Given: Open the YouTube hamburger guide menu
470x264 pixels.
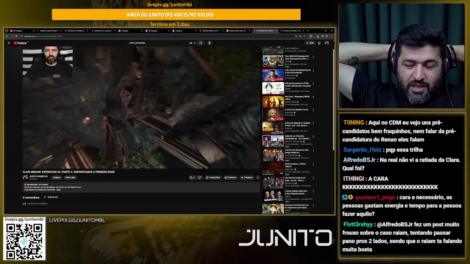Looking at the screenshot, I should pos(9,43).
